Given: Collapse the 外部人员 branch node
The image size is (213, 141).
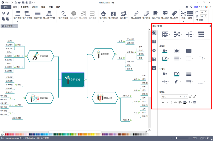Looking at the screenshot, I should [131, 96].
